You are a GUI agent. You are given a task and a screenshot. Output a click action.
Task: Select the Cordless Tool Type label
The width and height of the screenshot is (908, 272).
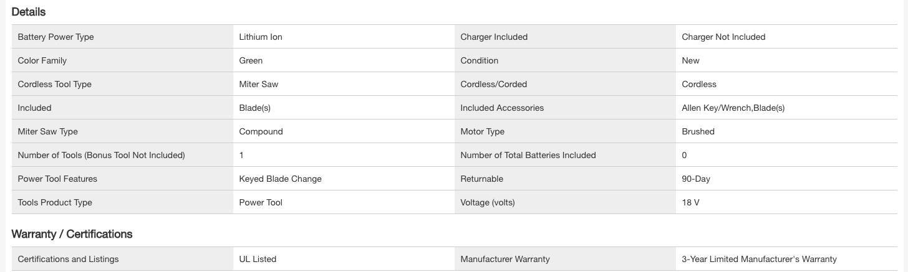(x=54, y=84)
